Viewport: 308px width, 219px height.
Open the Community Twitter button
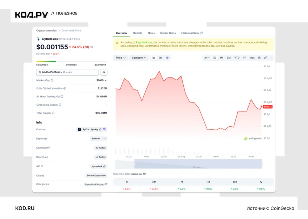[x=101, y=148]
